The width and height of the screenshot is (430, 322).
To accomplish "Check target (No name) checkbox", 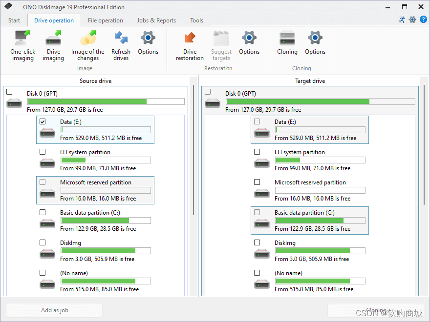I will tap(257, 273).
